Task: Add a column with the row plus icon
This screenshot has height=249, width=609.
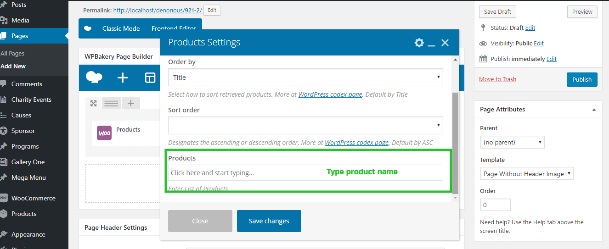Action: 130,103
